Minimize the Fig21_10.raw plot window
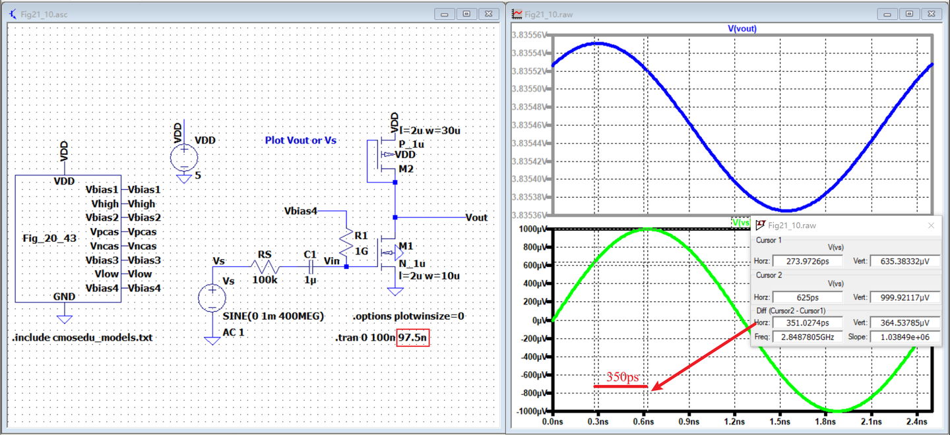The image size is (950, 435). [x=889, y=14]
